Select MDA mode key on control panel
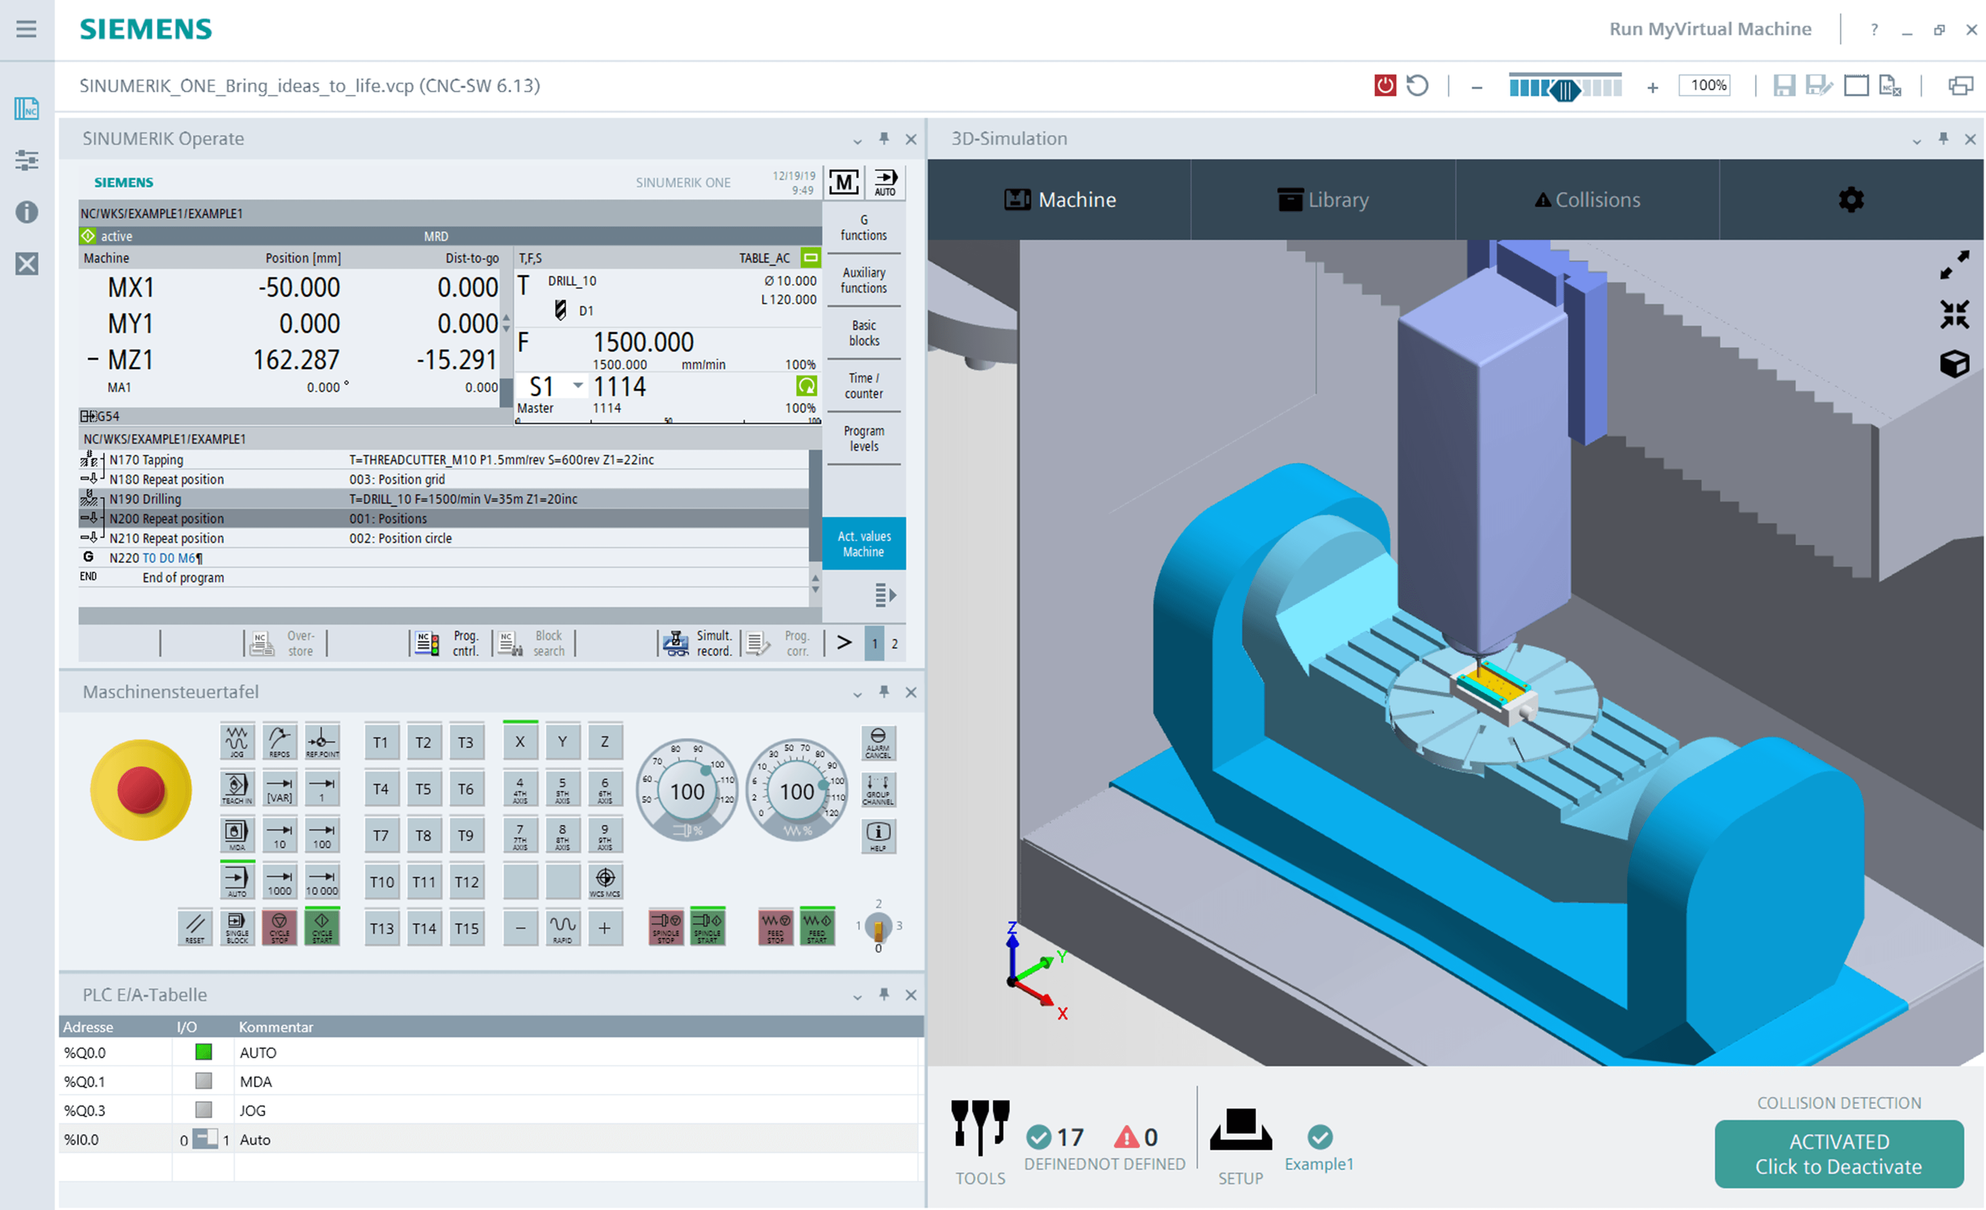Screen dimensions: 1986x1210 click(237, 834)
